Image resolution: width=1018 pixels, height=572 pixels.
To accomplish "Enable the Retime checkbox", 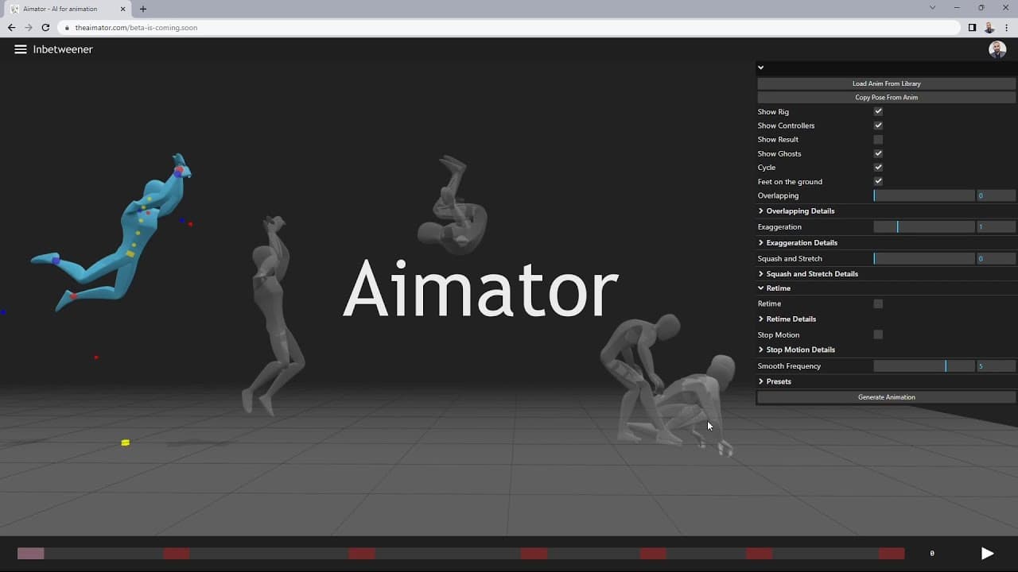I will click(878, 303).
